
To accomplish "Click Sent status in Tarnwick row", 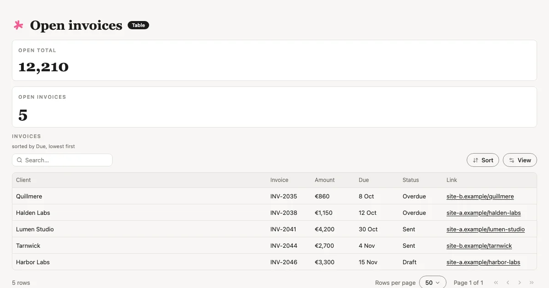I will tap(409, 245).
